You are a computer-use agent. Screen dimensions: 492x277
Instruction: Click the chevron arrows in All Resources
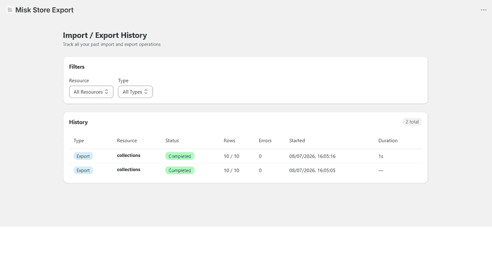106,92
